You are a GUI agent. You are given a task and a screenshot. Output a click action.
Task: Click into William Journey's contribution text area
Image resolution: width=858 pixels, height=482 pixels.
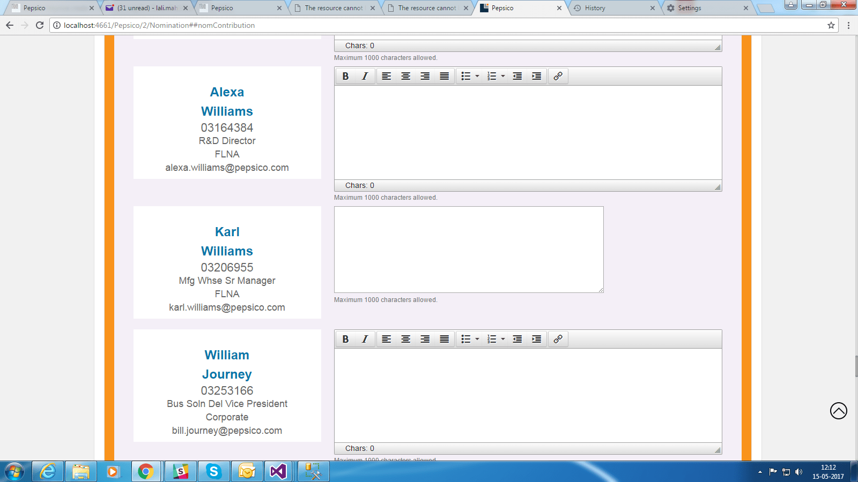(528, 395)
